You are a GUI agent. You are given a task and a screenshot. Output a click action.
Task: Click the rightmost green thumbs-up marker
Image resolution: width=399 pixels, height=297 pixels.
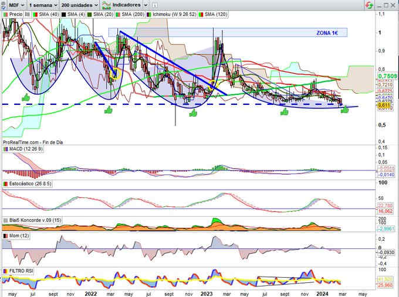pyautogui.click(x=344, y=109)
